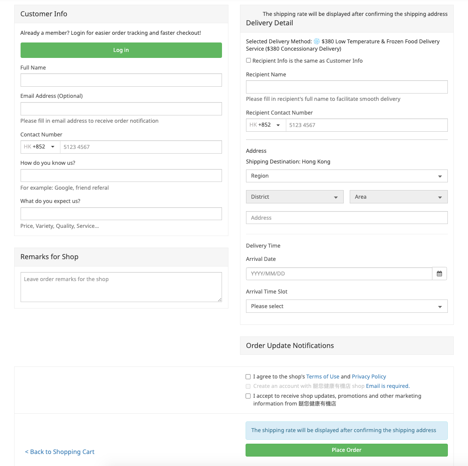Expand the District dropdown
Image resolution: width=468 pixels, height=466 pixels.
294,197
